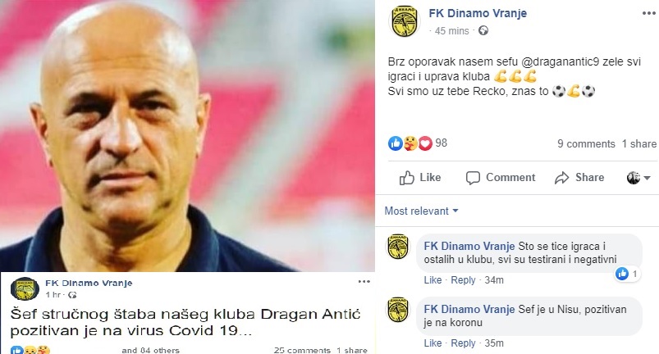Open the photo of the bald man

click(187, 136)
